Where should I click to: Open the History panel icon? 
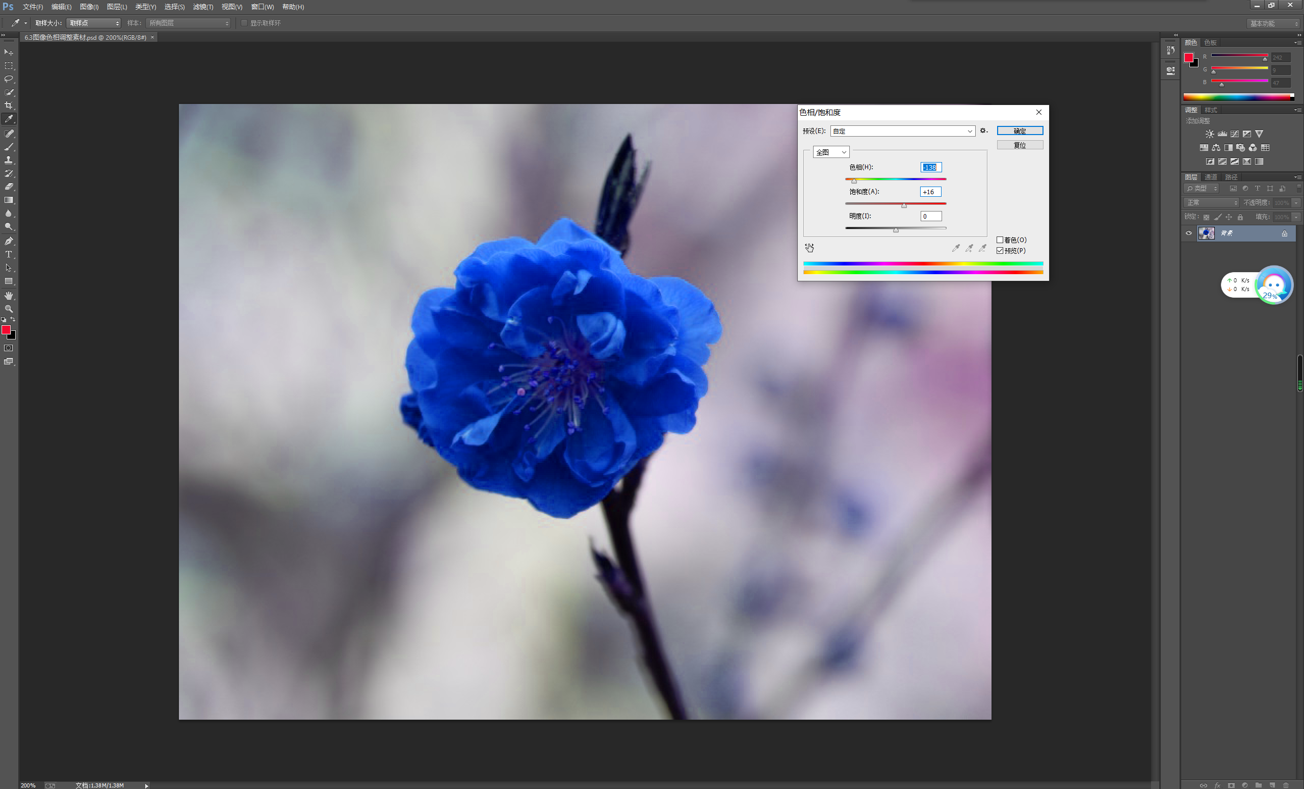pos(1170,50)
